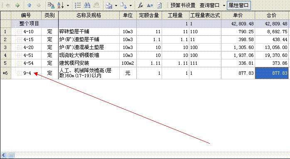Click the 编号 column header
Viewport: 290px width, 159px height.
26,15
